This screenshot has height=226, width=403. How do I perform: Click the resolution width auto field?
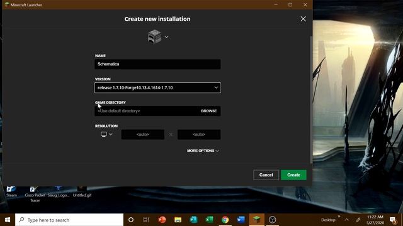(143, 134)
